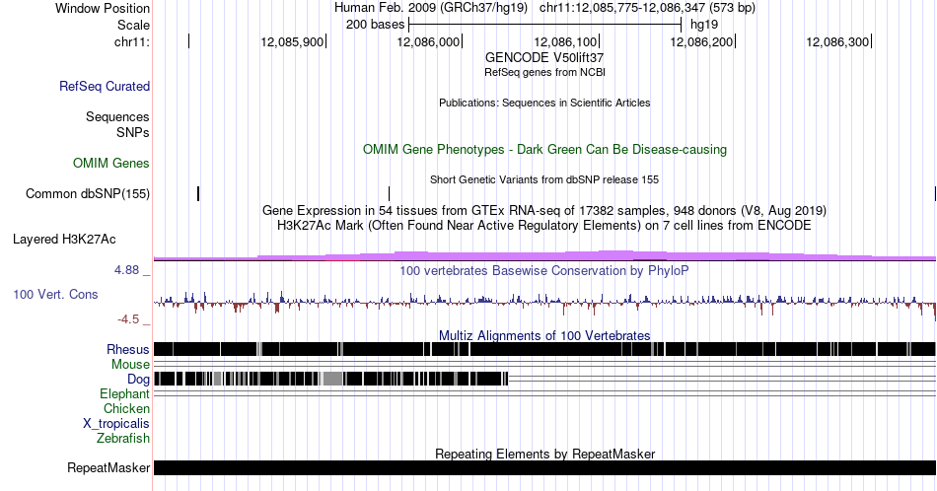The width and height of the screenshot is (937, 491).
Task: Click the hg19 label beside scale bar
Action: [x=704, y=25]
